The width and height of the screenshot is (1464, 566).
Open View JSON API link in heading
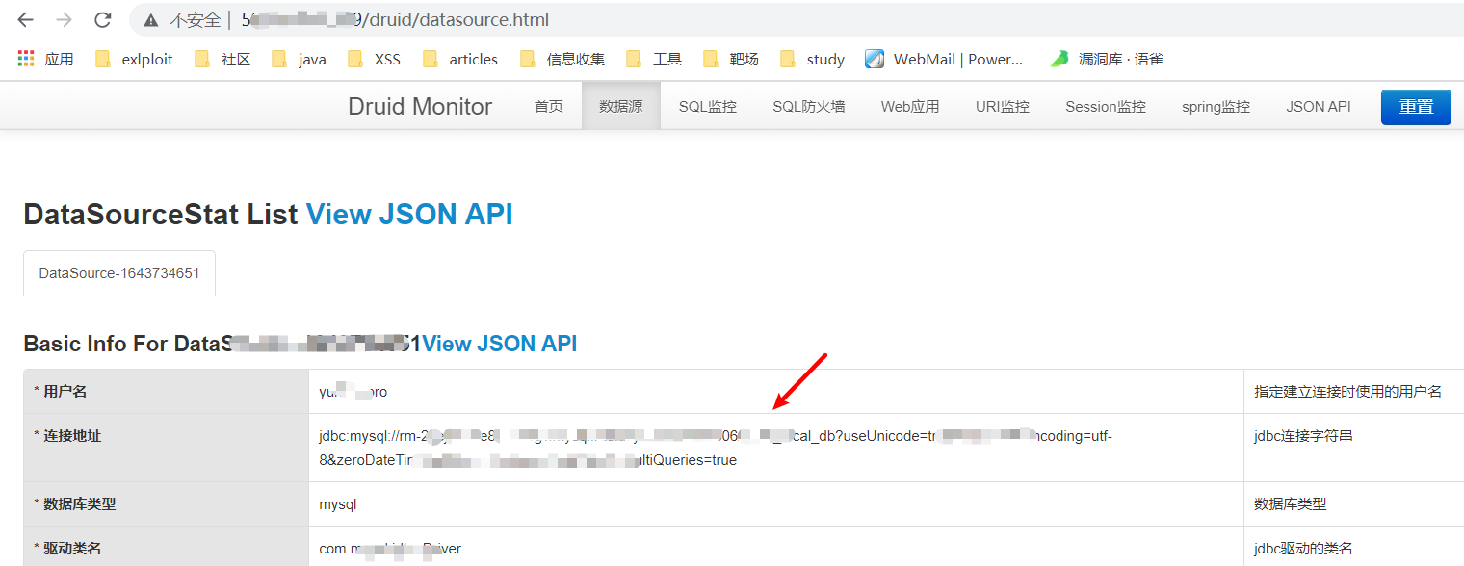pyautogui.click(x=409, y=214)
